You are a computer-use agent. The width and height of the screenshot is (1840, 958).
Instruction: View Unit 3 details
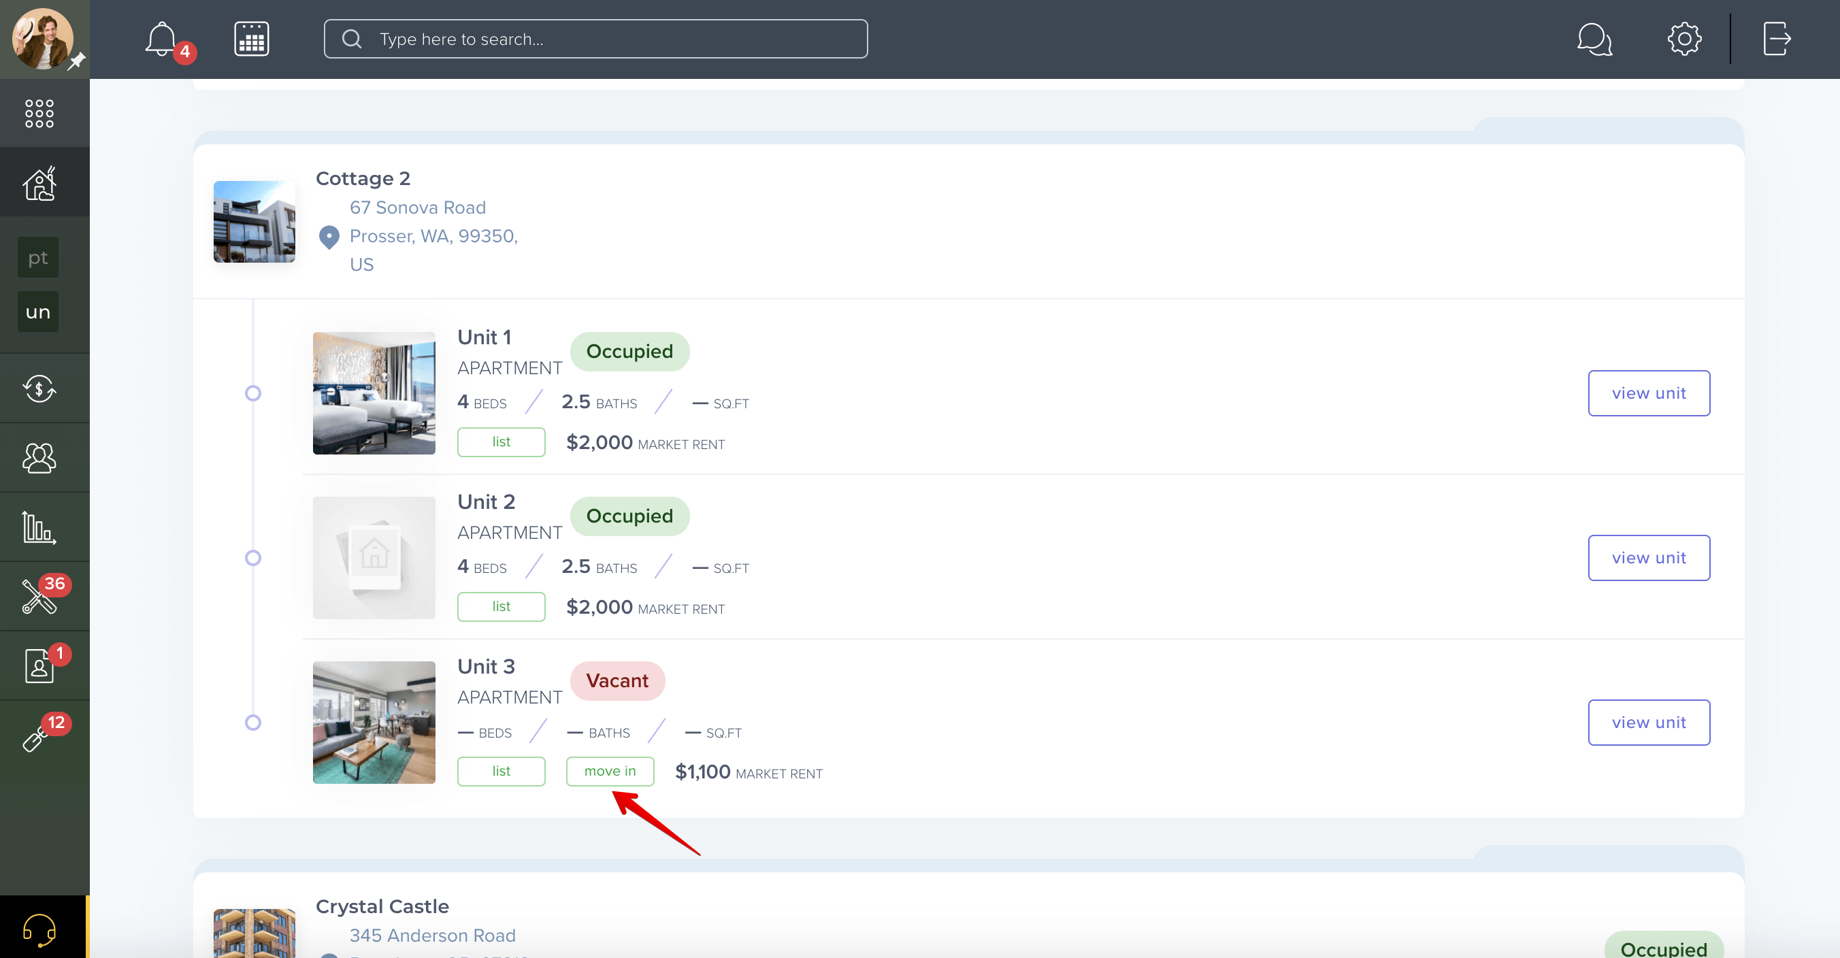pos(1649,723)
